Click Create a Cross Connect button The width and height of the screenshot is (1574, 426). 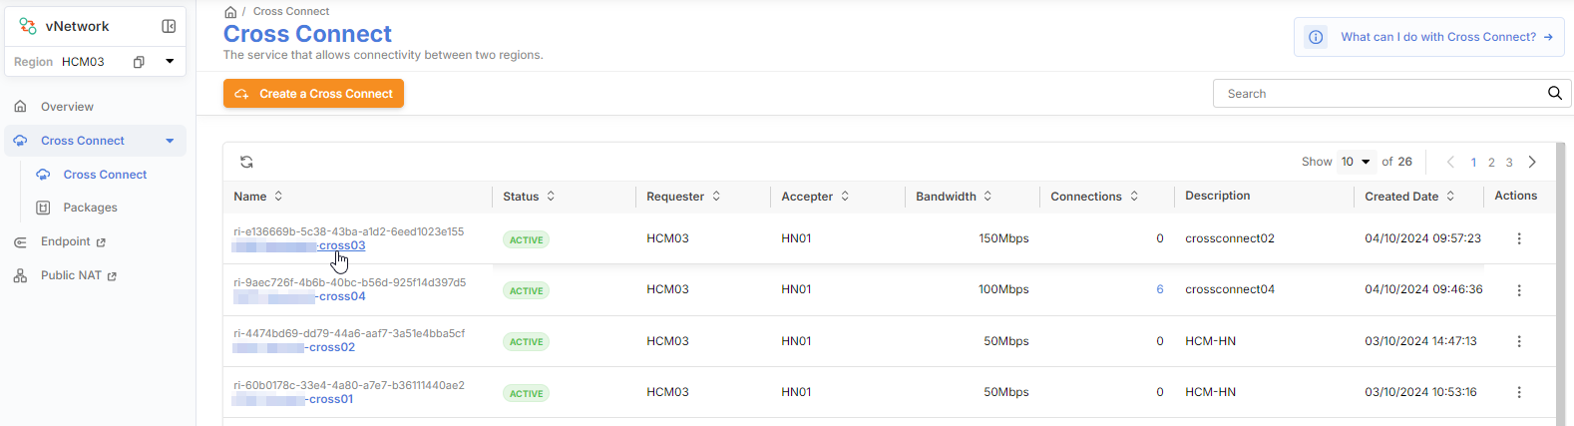click(x=313, y=94)
